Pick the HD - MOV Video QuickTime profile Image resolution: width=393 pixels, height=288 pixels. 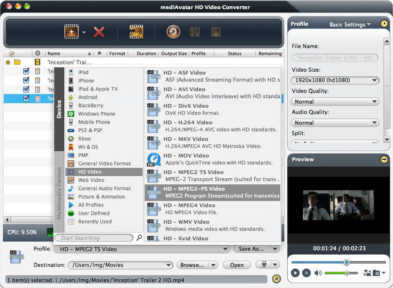[212, 159]
